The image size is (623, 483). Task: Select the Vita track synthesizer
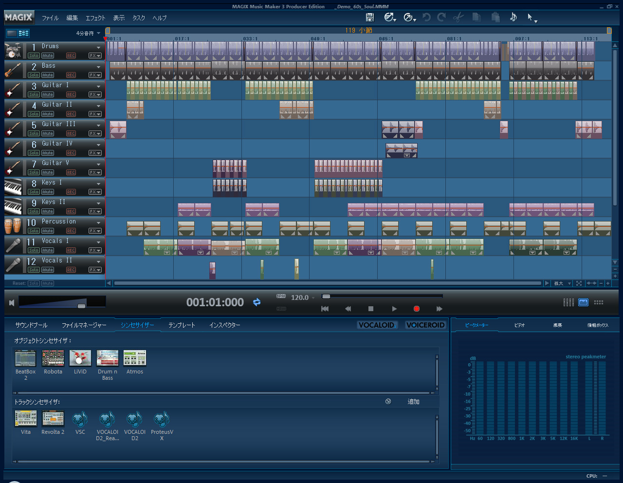pyautogui.click(x=26, y=419)
